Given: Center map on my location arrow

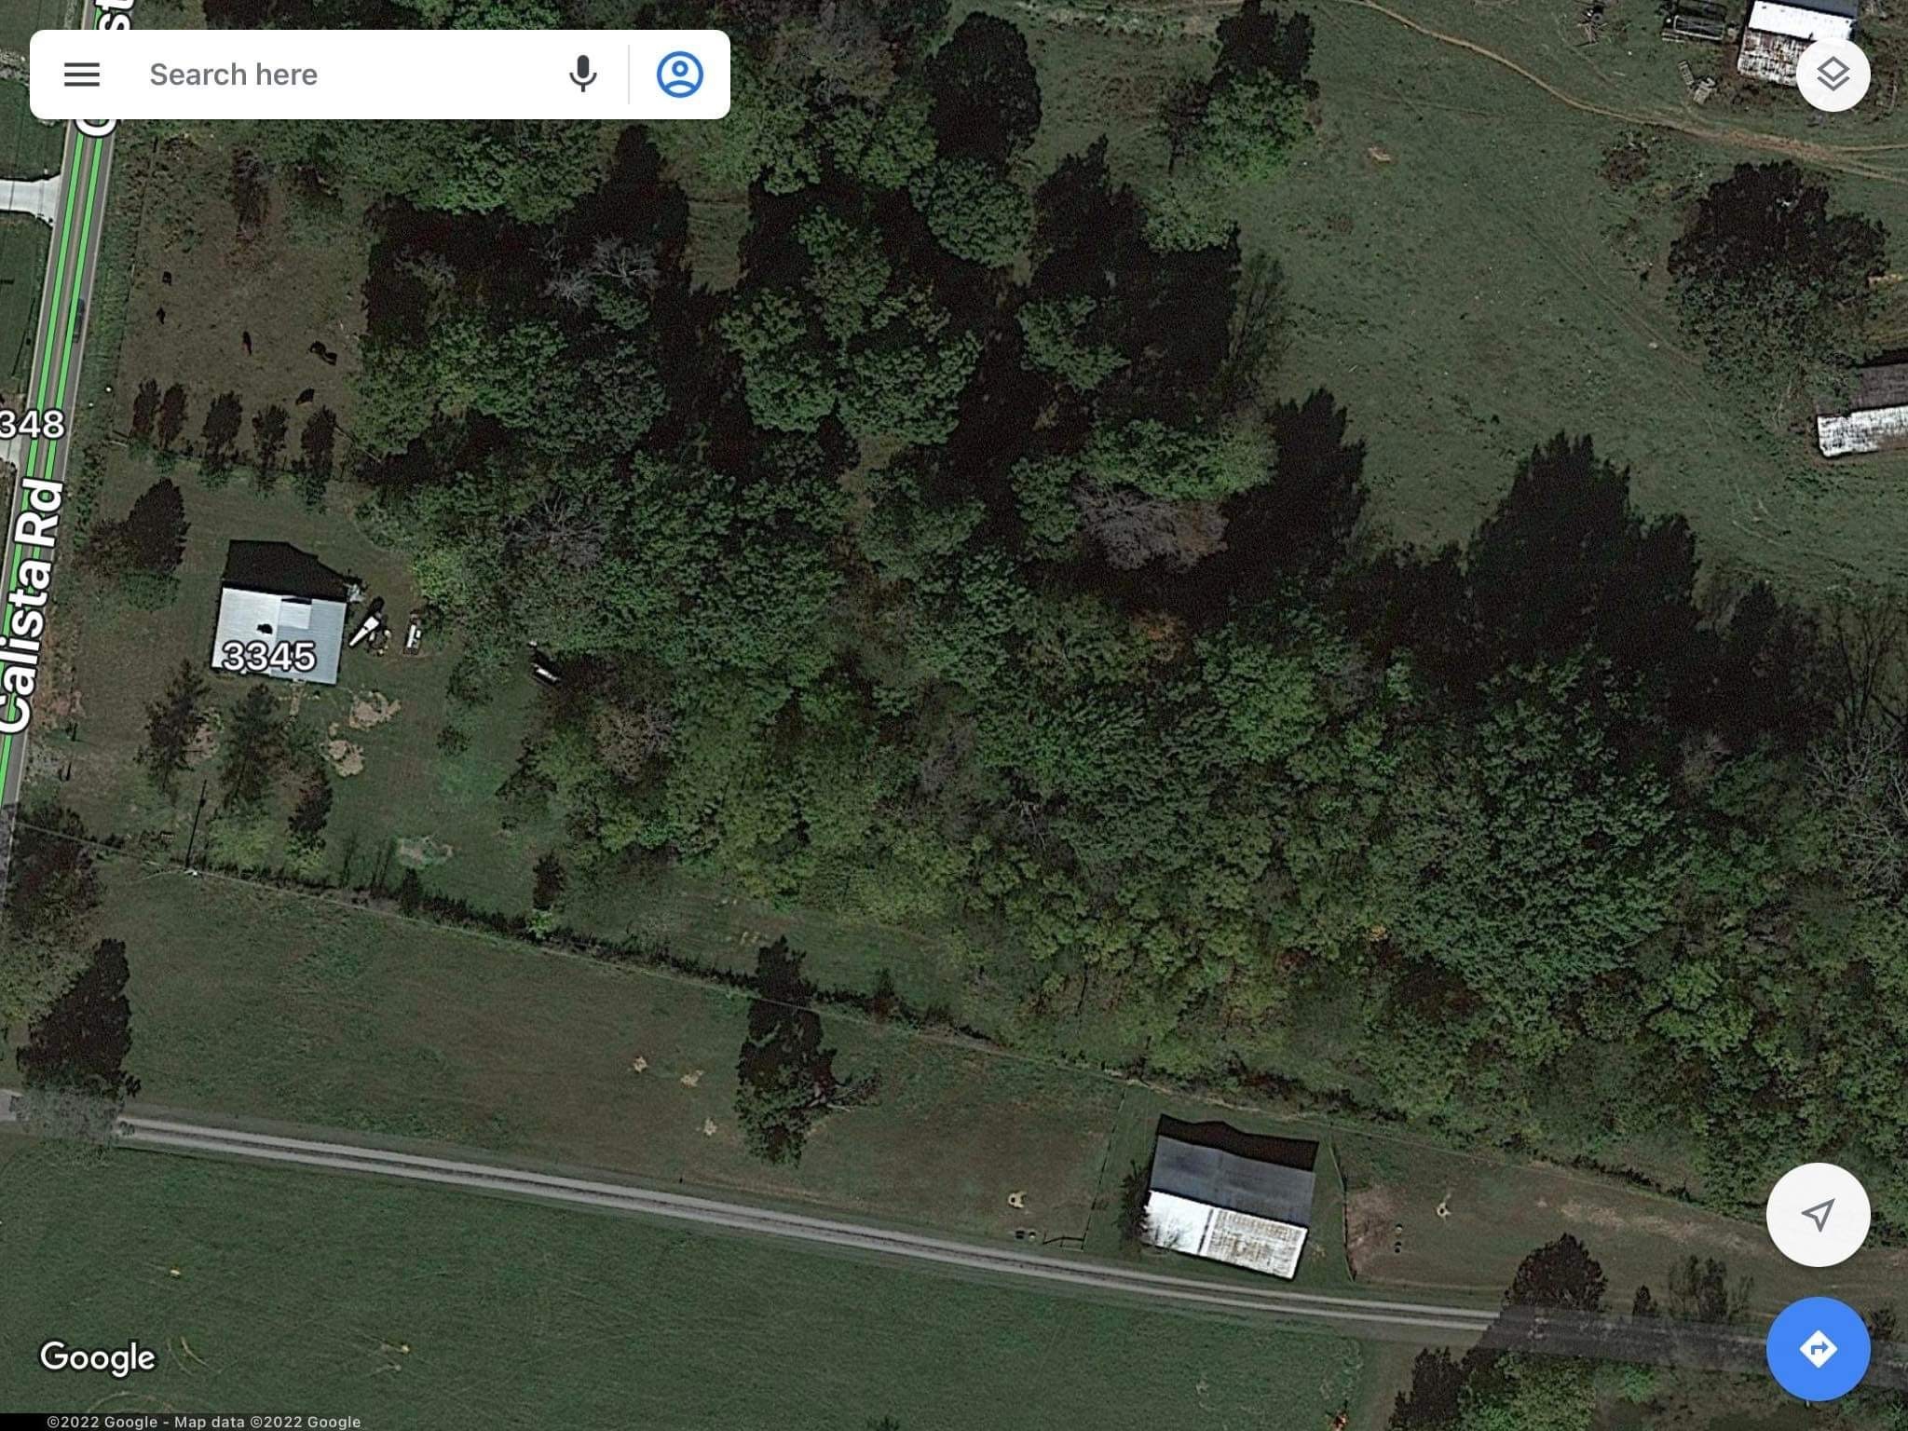Looking at the screenshot, I should (1818, 1214).
